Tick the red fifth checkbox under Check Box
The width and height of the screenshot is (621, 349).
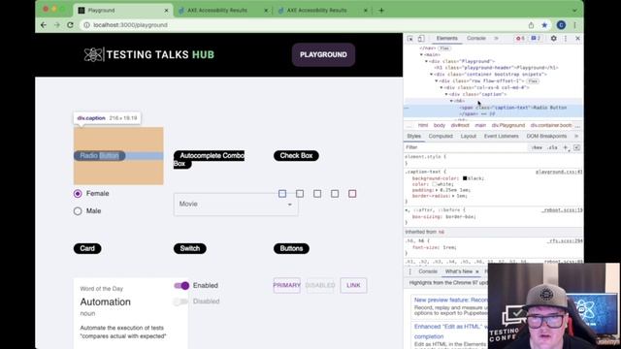click(x=352, y=194)
